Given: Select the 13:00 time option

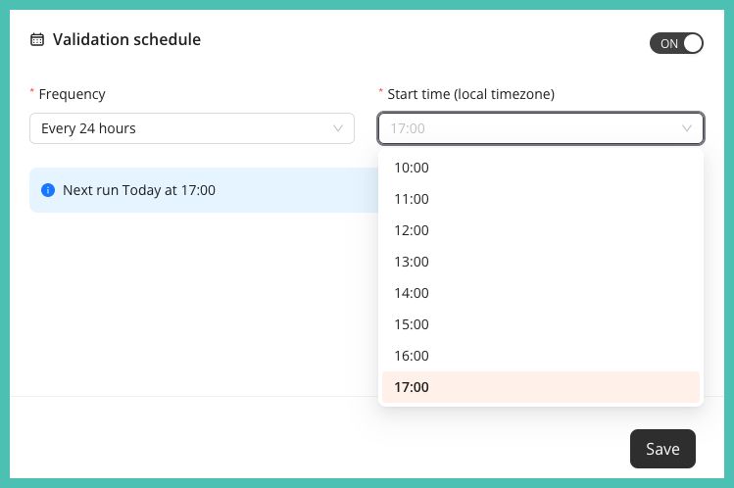Looking at the screenshot, I should (541, 262).
